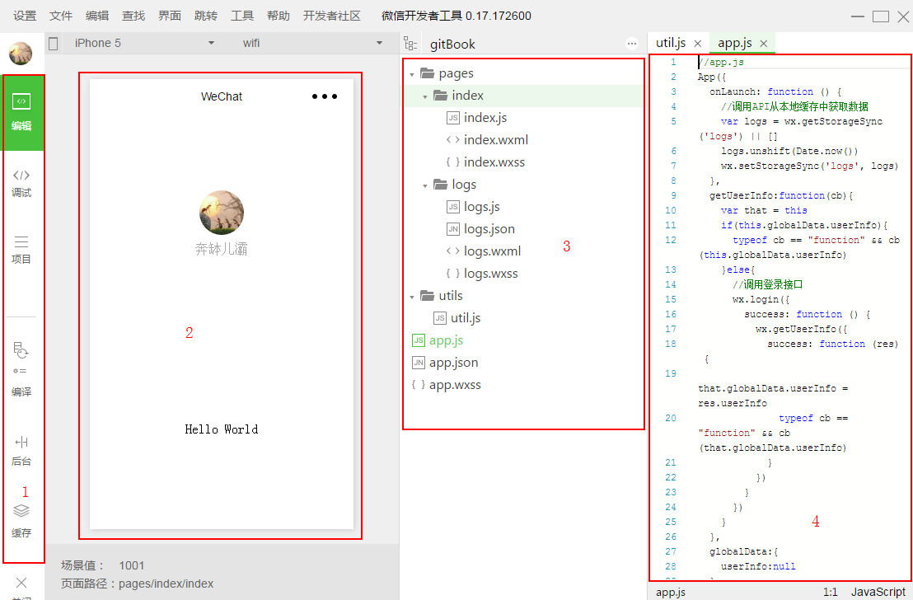Click the JS icon of util.js file
The width and height of the screenshot is (913, 600).
pyautogui.click(x=440, y=318)
